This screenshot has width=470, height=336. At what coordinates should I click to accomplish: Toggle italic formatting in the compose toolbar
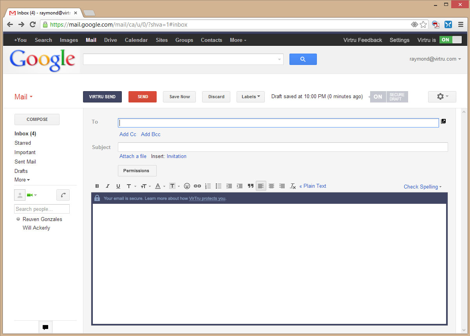point(108,186)
